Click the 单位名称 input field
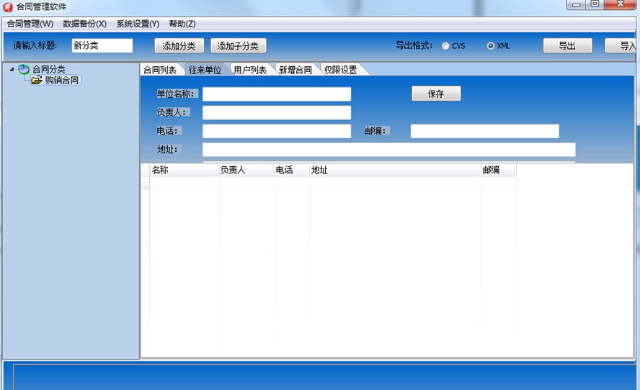640x390 pixels. click(x=277, y=94)
